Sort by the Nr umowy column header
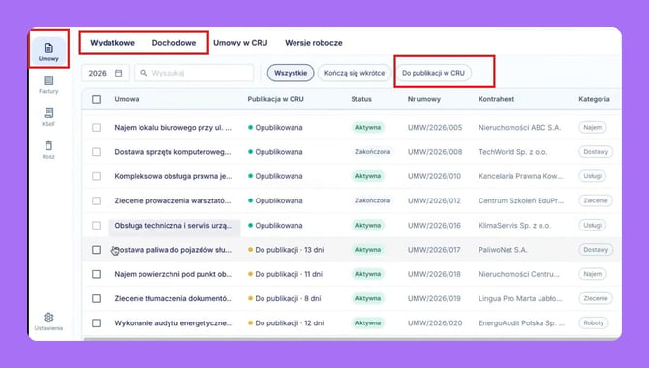This screenshot has width=649, height=368. point(424,99)
